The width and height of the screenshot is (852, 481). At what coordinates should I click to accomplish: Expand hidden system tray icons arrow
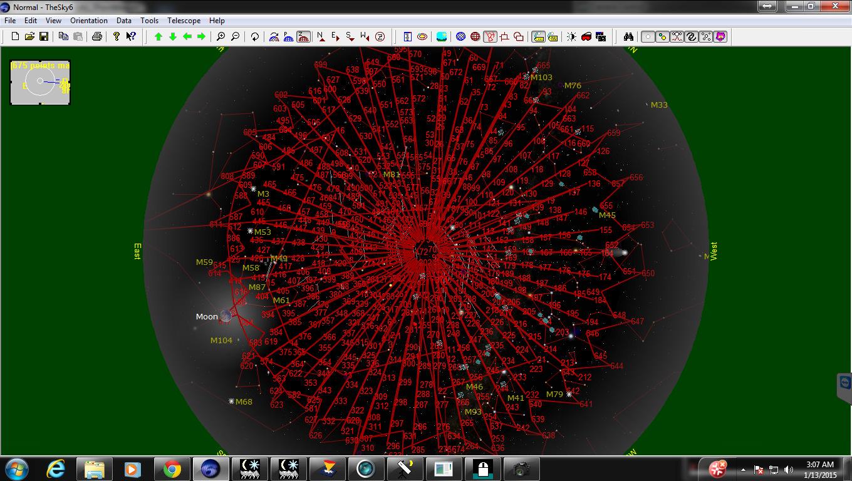743,469
